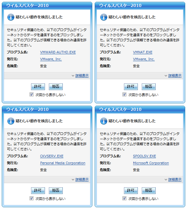The width and height of the screenshot is (187, 209).
Task: Click info icon in CKVSERV.EXE dialog
Action: tap(11, 121)
